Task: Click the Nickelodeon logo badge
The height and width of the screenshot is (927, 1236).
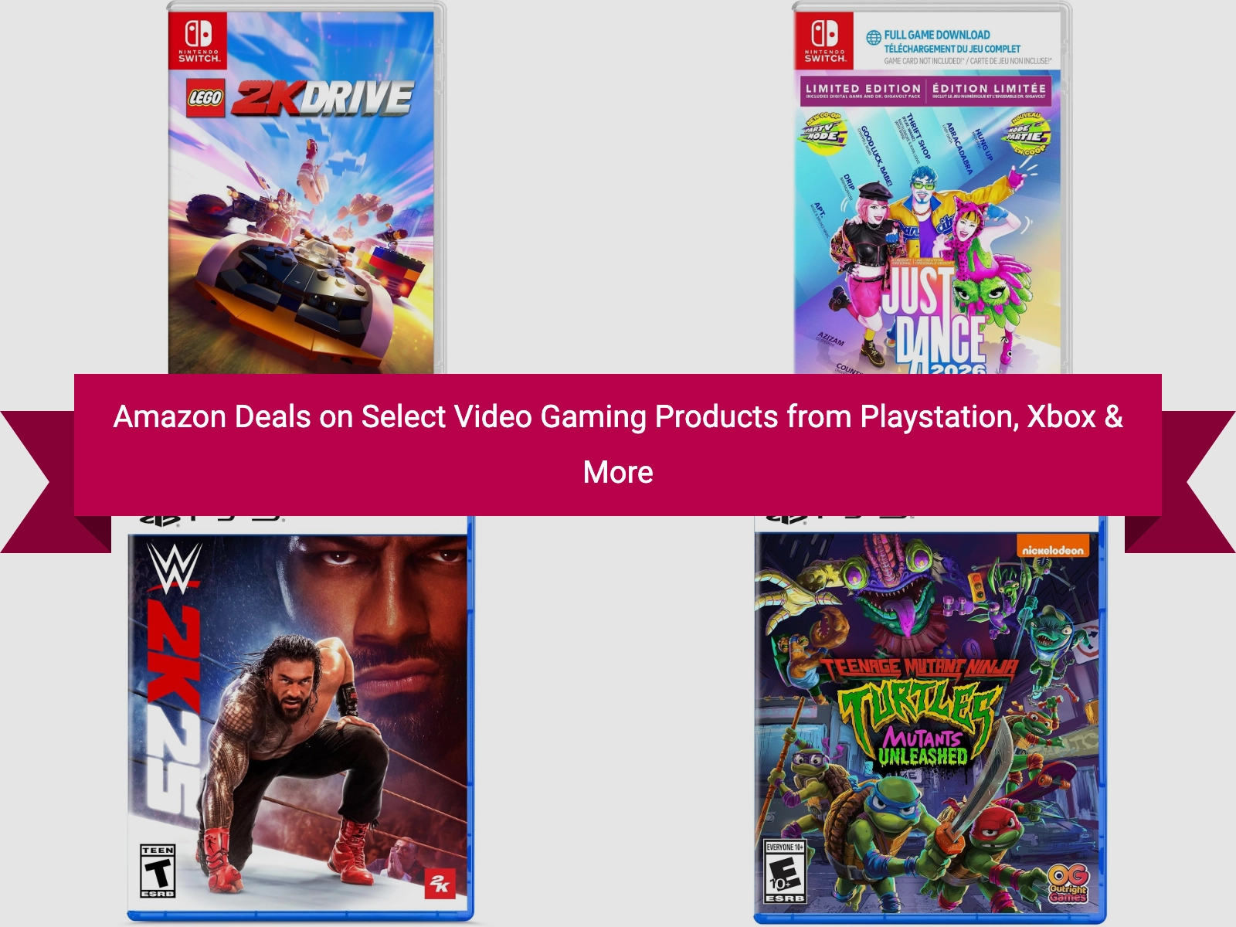Action: [1053, 549]
